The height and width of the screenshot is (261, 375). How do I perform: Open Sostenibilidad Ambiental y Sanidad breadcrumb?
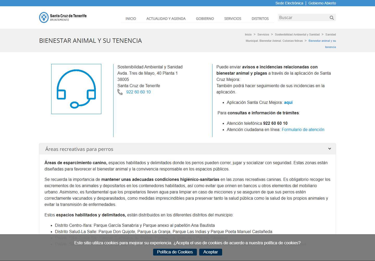pos(297,34)
